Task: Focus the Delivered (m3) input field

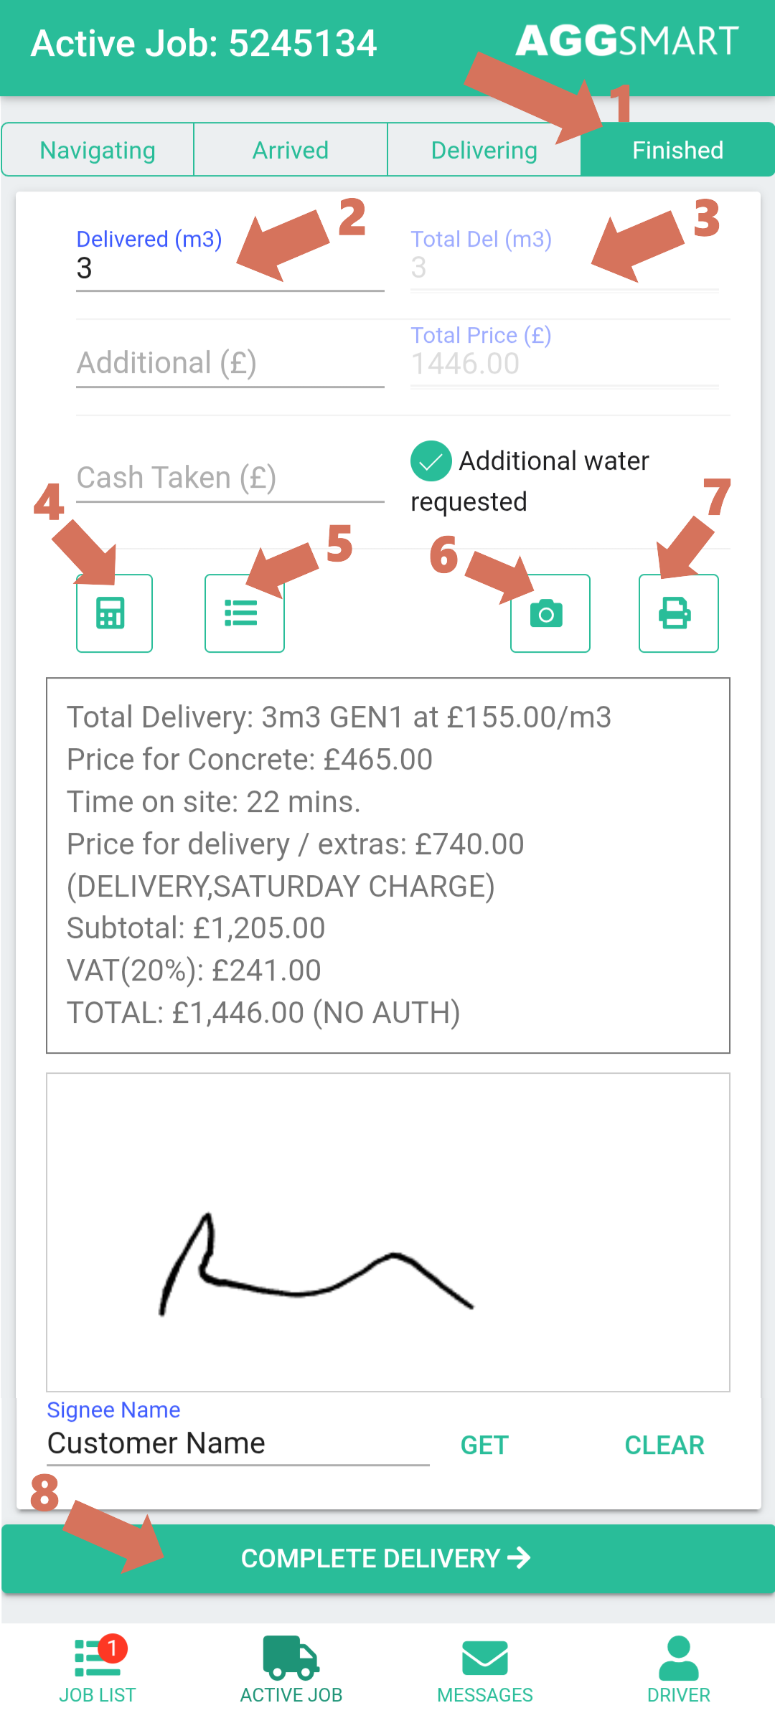Action: [230, 269]
